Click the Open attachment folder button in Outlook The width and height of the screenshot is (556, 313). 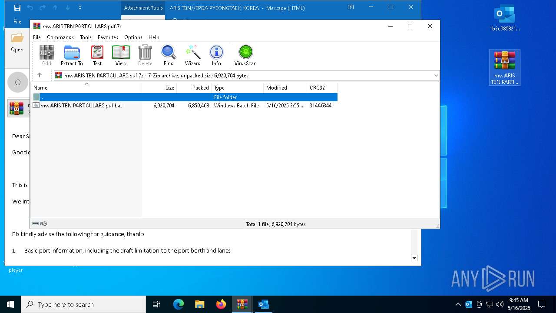tap(17, 43)
